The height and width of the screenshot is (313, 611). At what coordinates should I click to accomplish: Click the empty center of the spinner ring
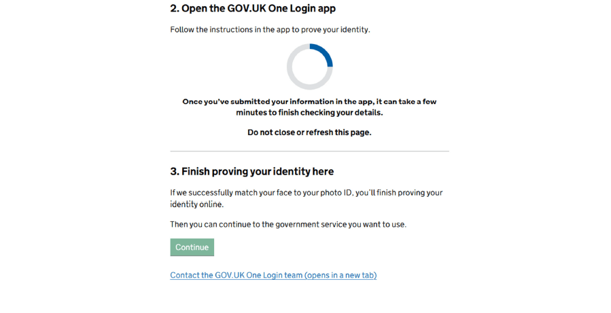309,67
